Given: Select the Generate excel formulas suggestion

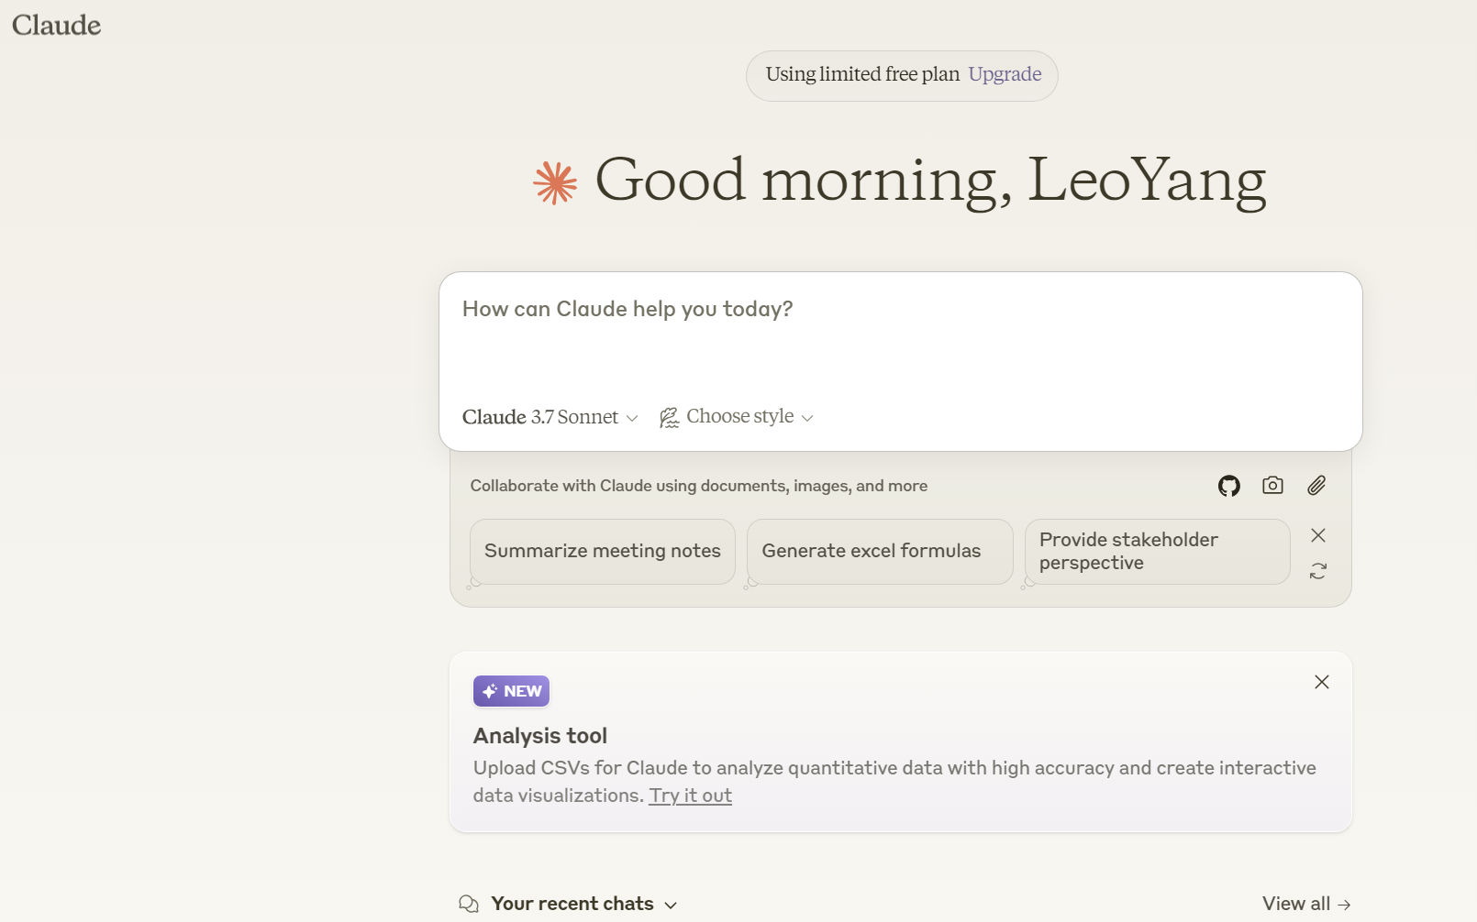Looking at the screenshot, I should pyautogui.click(x=871, y=551).
